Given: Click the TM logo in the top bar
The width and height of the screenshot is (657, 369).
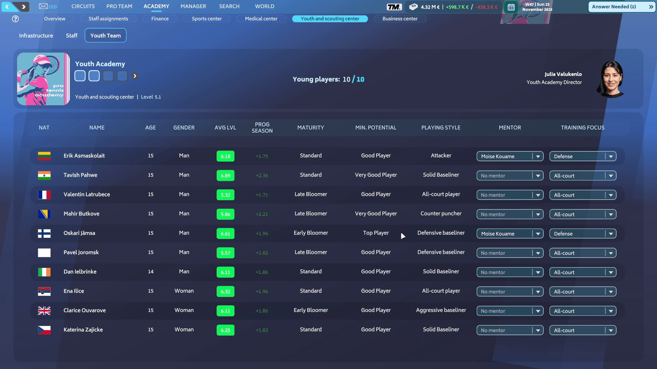Looking at the screenshot, I should 394,7.
